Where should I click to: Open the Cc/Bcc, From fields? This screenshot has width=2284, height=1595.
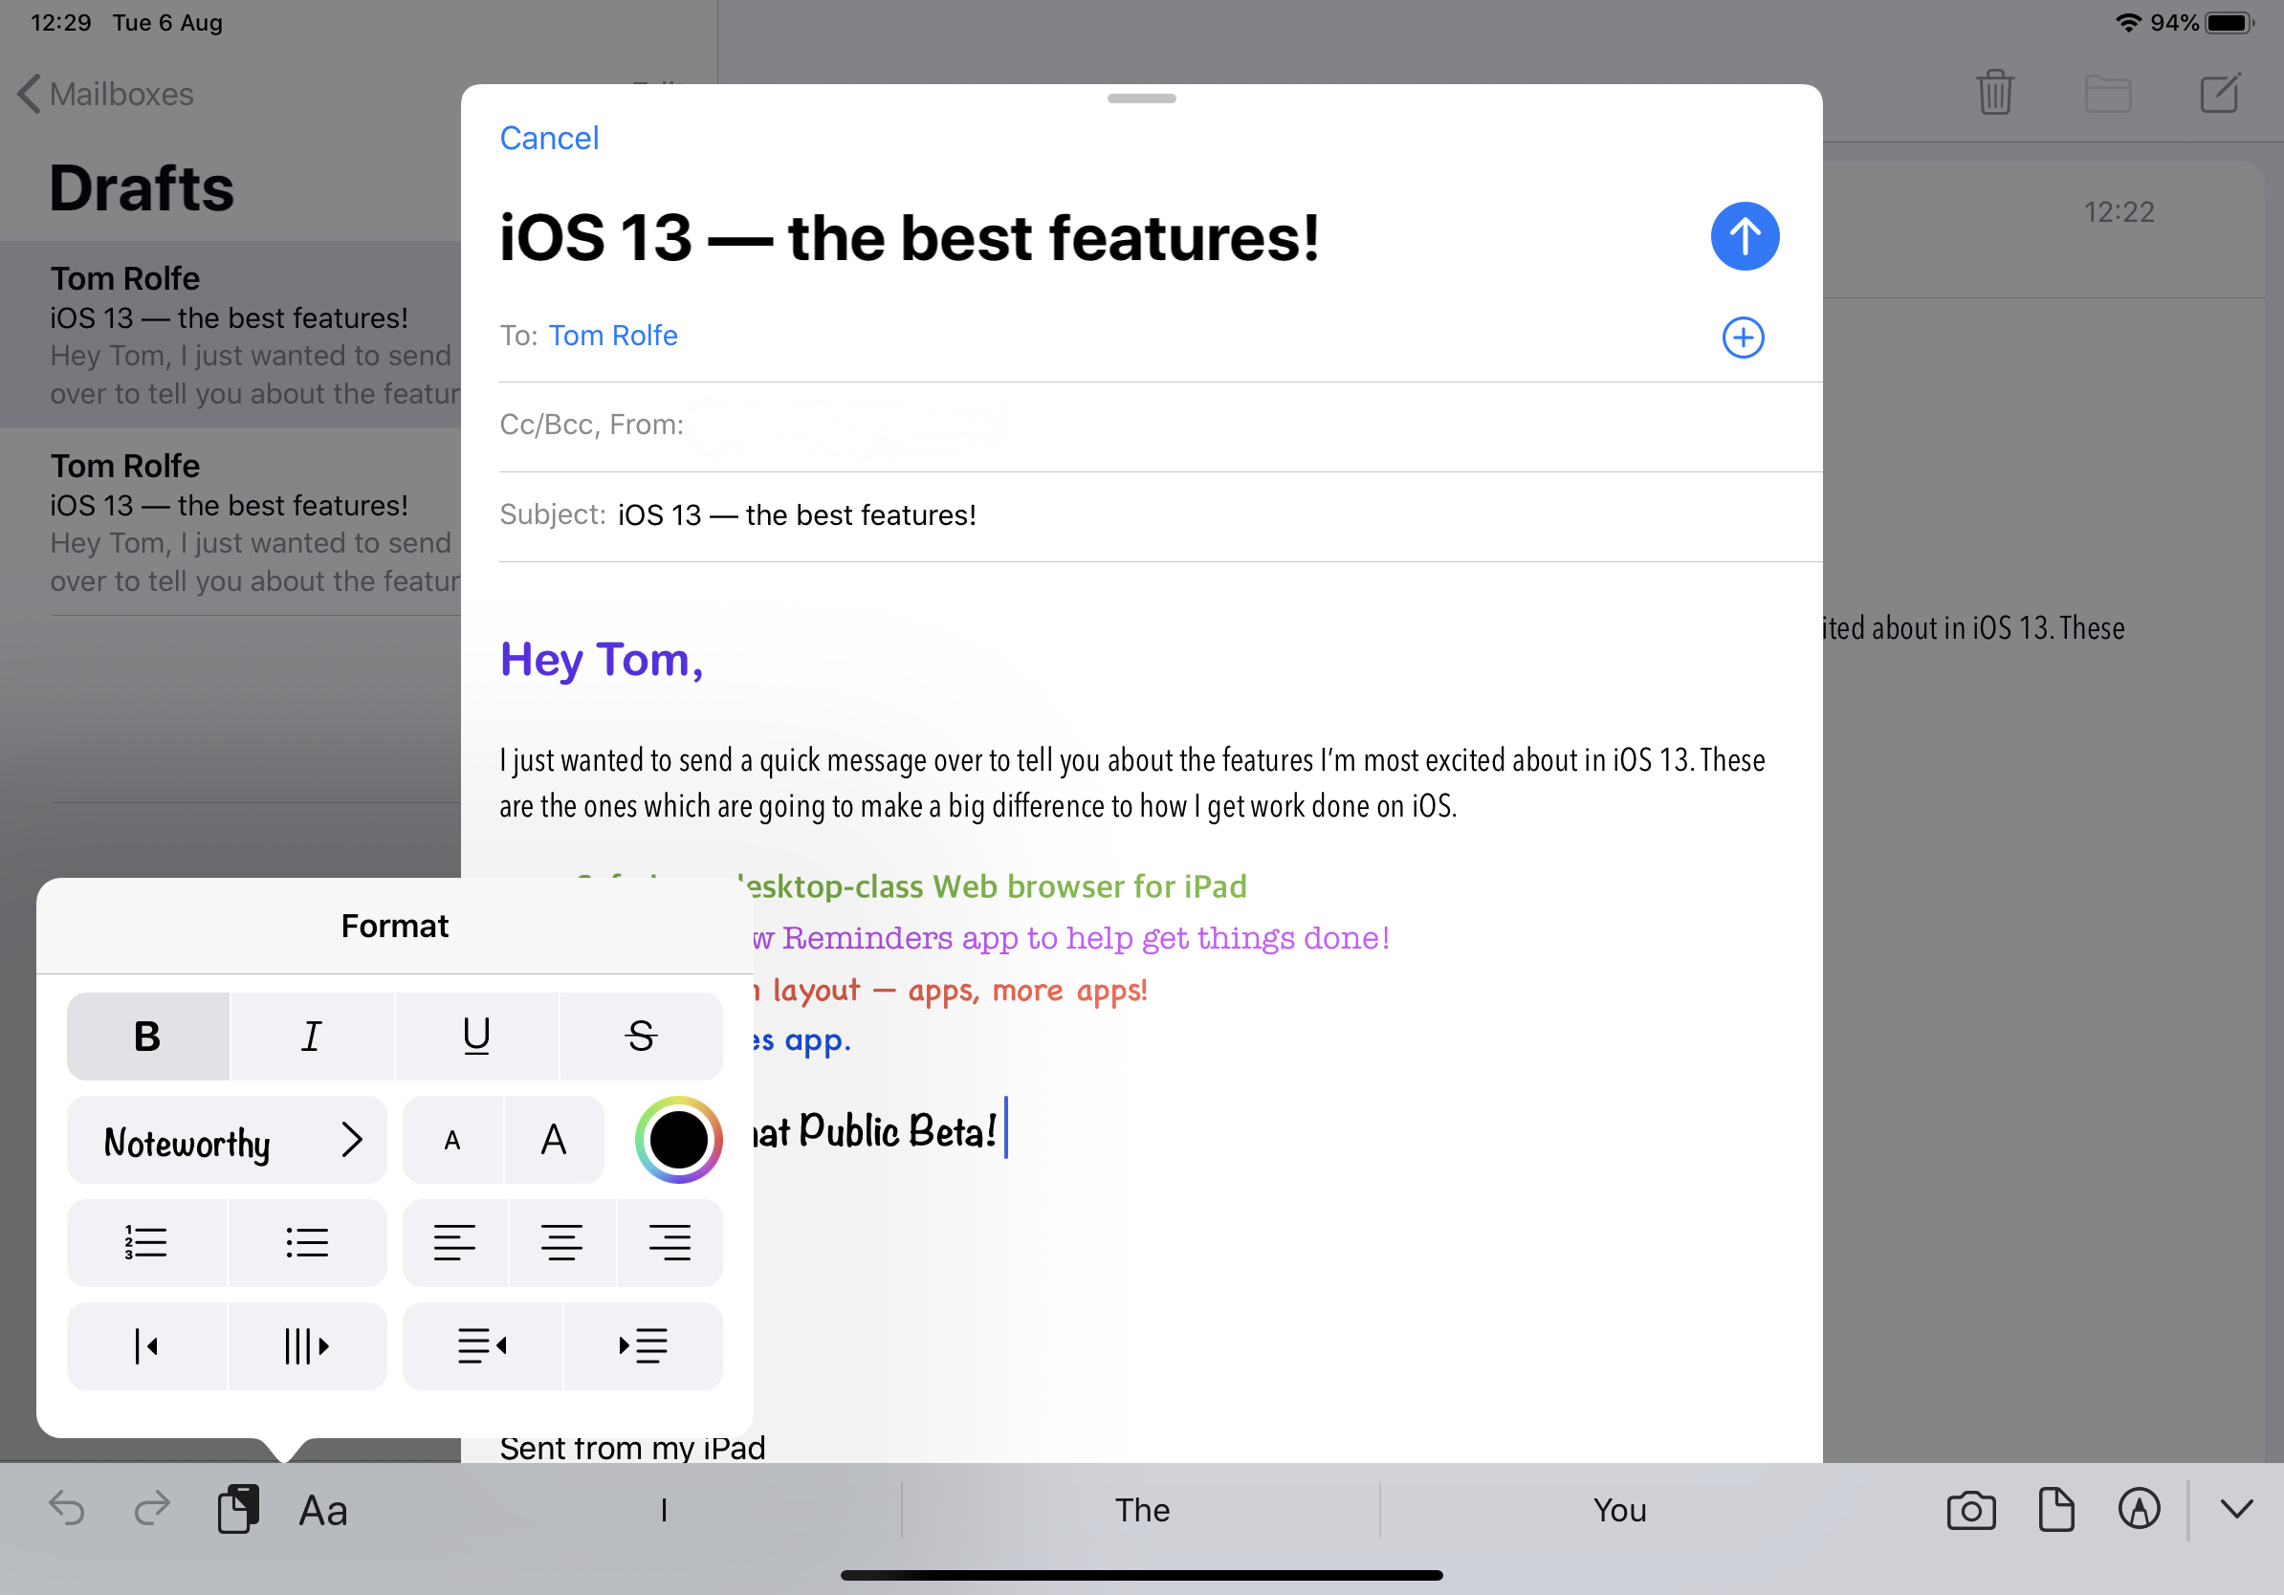pyautogui.click(x=592, y=424)
